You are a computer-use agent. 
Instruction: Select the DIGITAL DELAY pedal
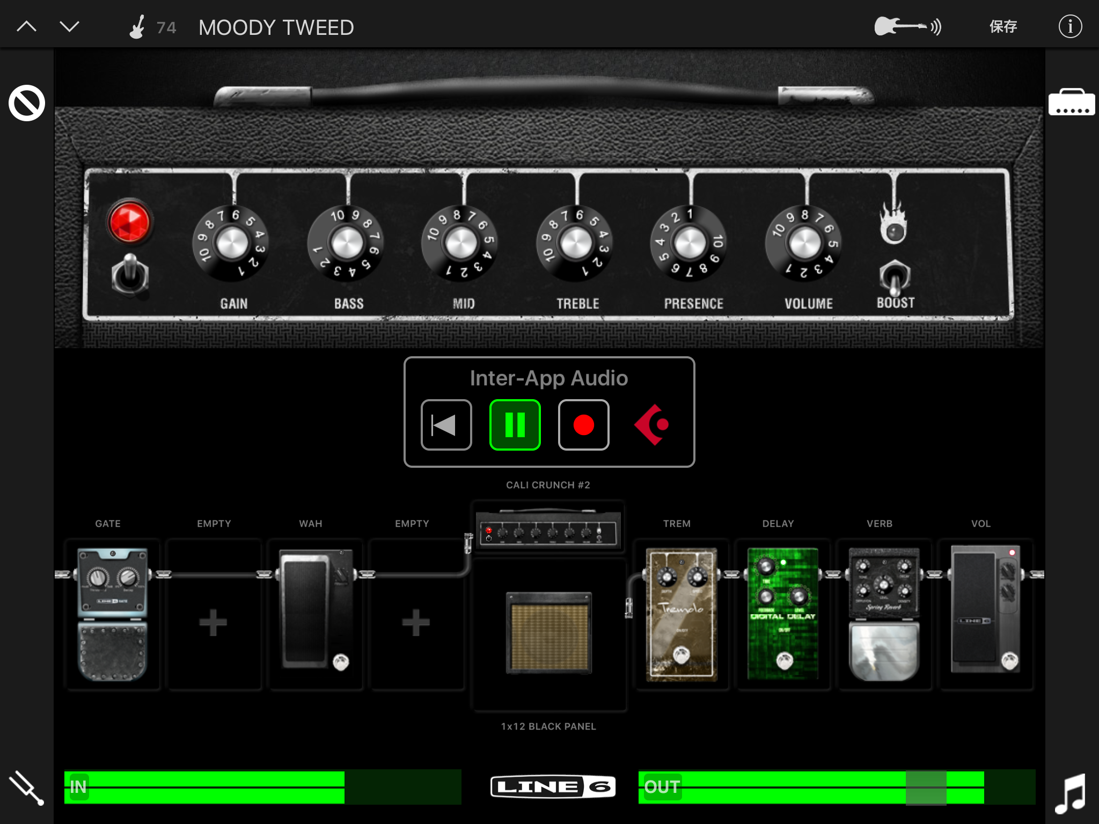783,614
